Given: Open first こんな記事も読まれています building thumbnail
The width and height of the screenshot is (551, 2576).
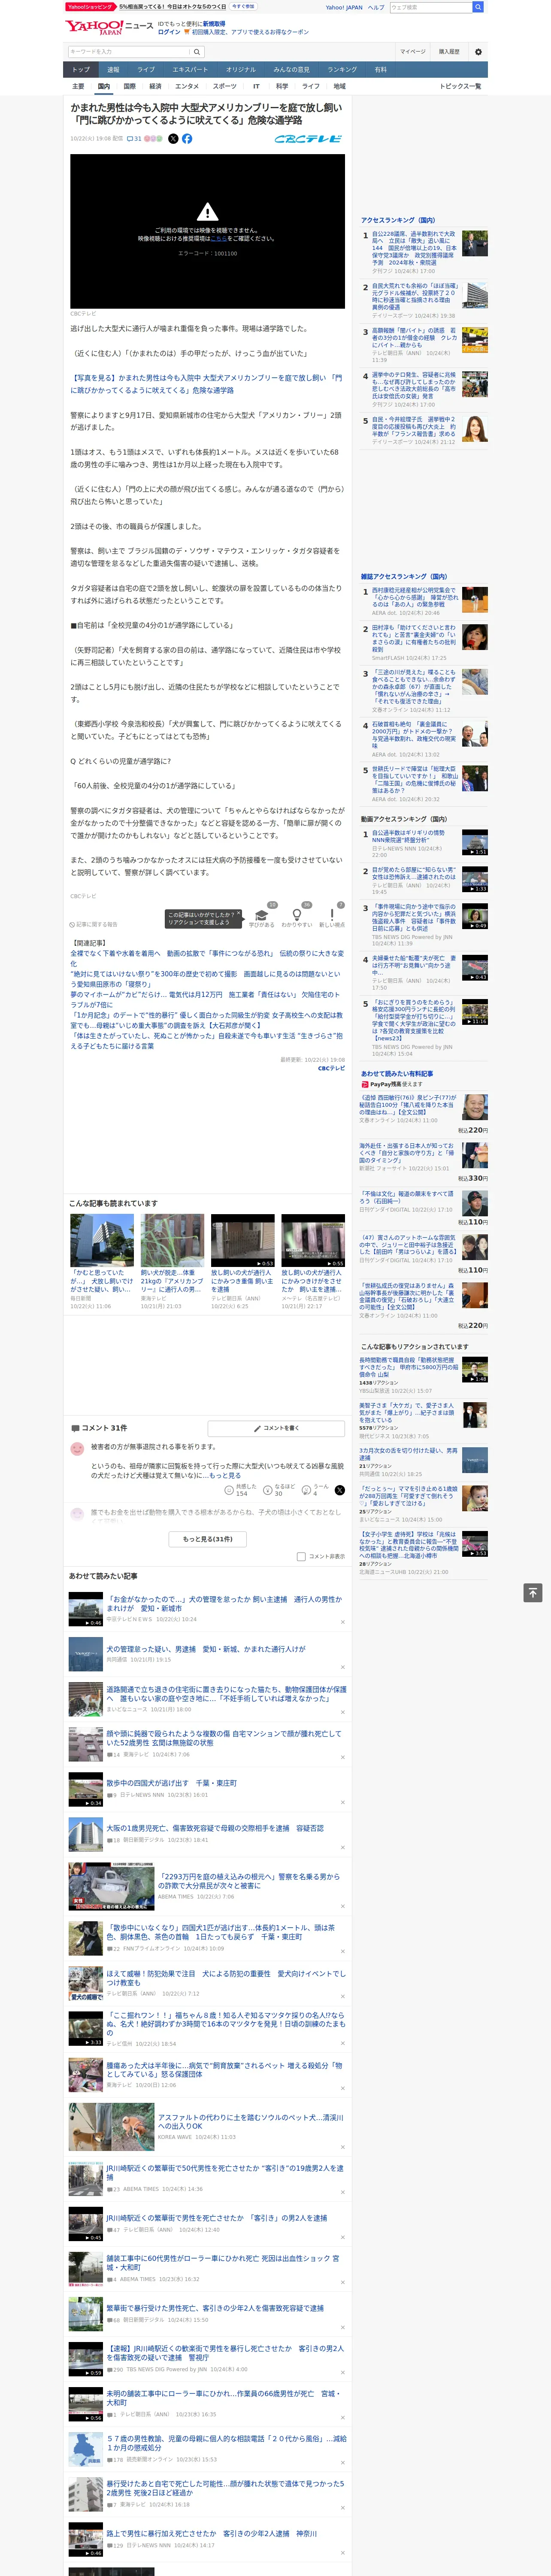Looking at the screenshot, I should pos(102,1240).
